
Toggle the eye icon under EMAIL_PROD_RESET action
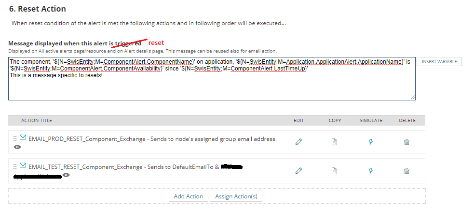coord(17,147)
